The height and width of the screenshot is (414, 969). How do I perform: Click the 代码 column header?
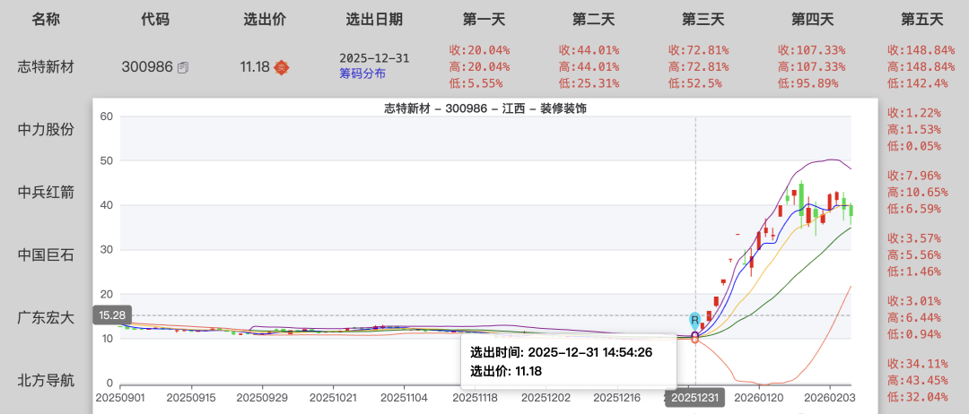(155, 19)
